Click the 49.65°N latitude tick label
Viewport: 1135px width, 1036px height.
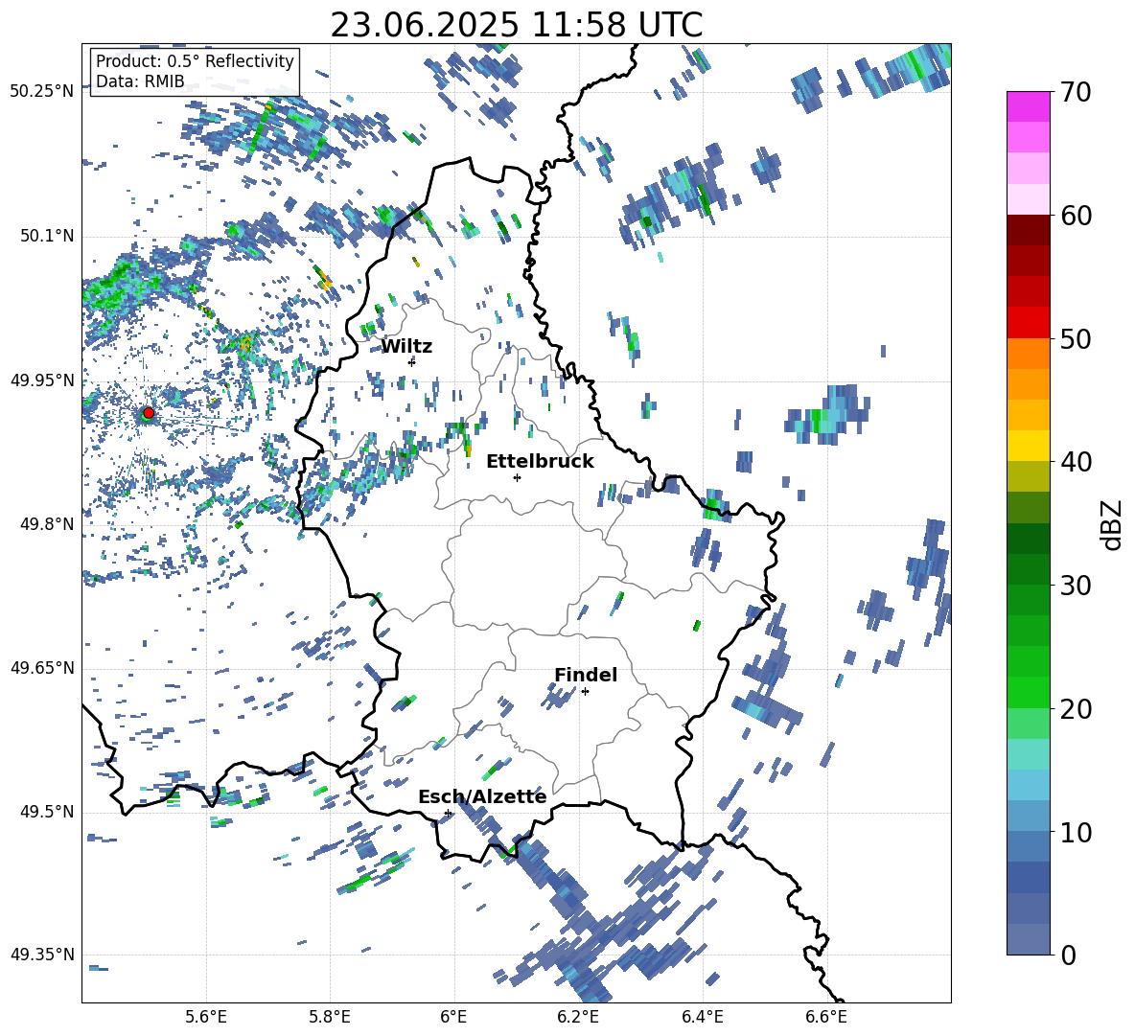(42, 668)
